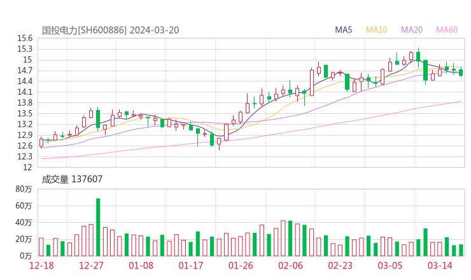Click the 12-27 date axis label
This screenshot has height=280, width=471.
tap(91, 265)
